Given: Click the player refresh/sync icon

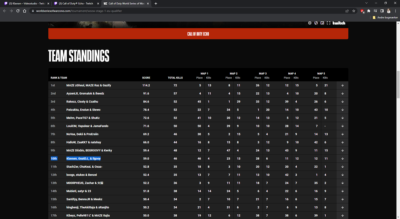Looking at the screenshot, I should (x=316, y=23).
